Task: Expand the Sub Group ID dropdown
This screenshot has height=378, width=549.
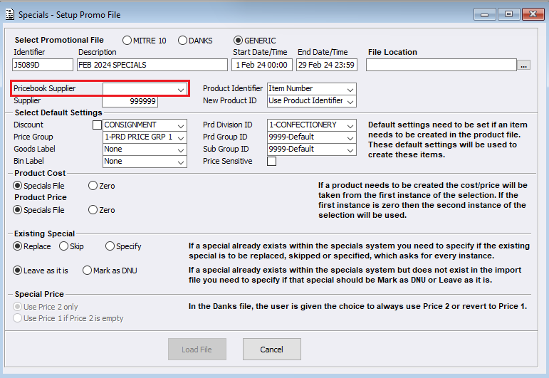Action: [312, 149]
